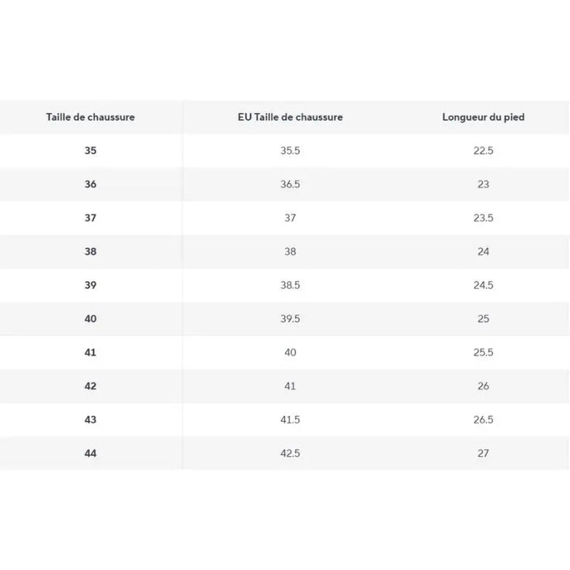Click the bold size 43 row label
Image resolution: width=570 pixels, height=570 pixels.
(x=90, y=420)
